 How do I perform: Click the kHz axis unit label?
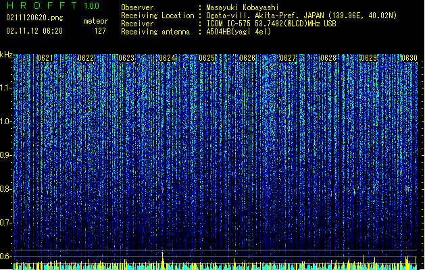pos(6,55)
